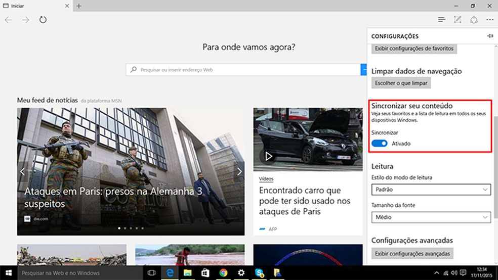498x280 pixels.
Task: Refresh the page
Action: (x=43, y=20)
